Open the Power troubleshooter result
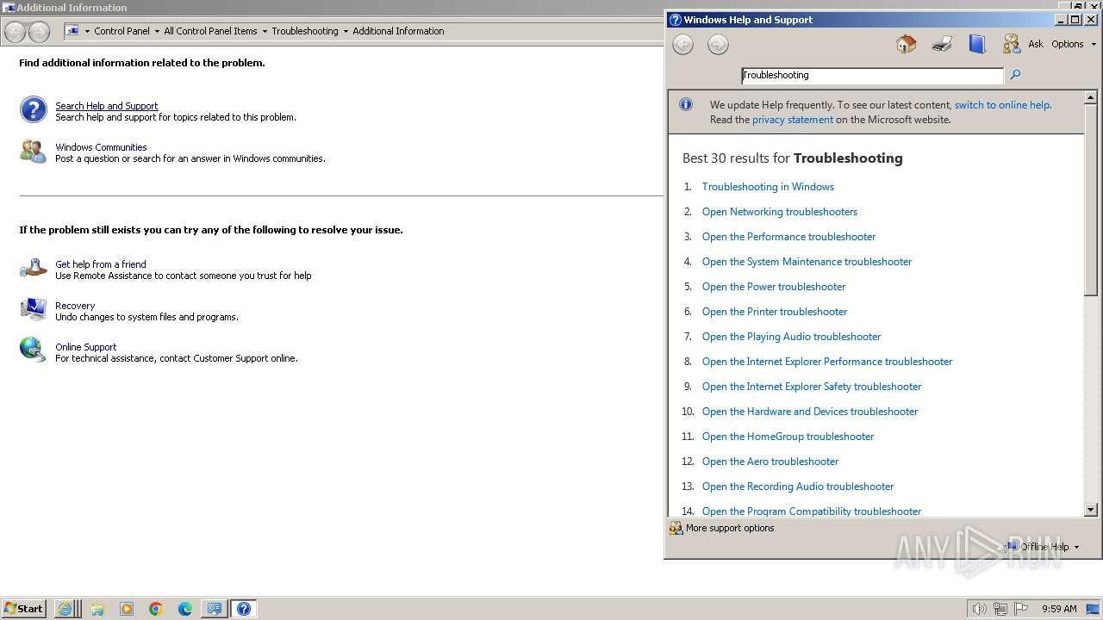The image size is (1103, 620). 774,287
